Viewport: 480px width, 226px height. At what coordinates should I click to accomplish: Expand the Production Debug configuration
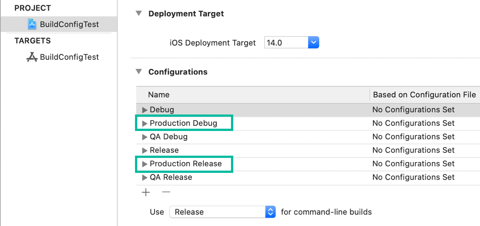tap(145, 123)
